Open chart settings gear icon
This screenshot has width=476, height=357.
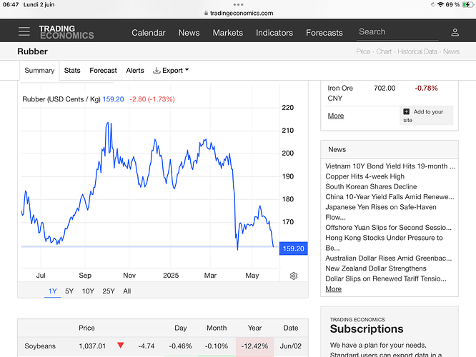(294, 276)
